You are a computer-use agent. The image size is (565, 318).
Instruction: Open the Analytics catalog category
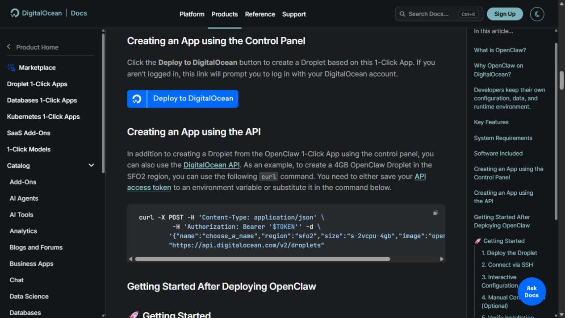(x=23, y=231)
